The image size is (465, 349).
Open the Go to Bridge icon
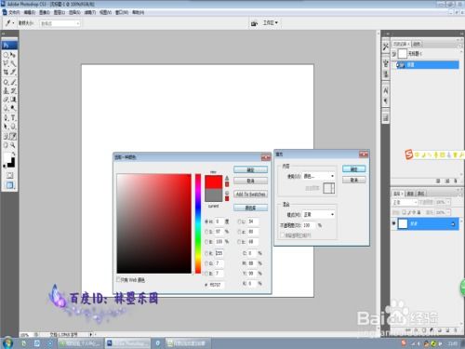[254, 23]
